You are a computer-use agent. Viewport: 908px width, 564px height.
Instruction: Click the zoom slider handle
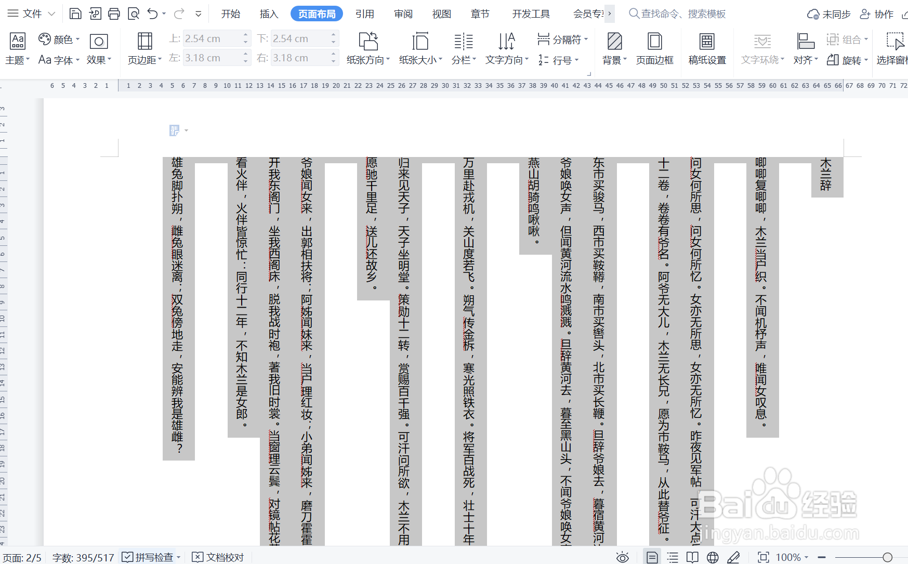887,557
